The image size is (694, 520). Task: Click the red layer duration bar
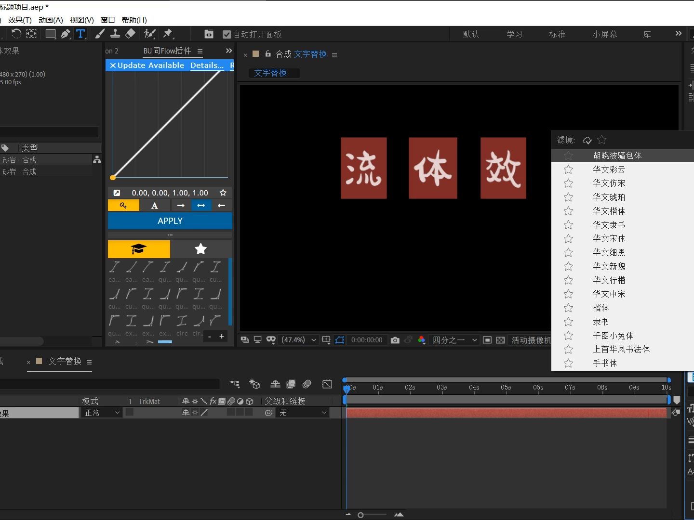[506, 413]
